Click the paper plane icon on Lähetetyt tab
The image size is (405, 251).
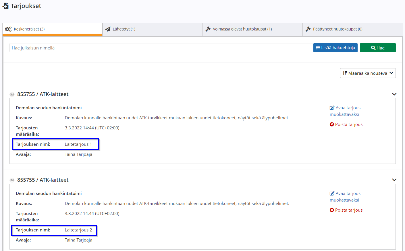[108, 29]
